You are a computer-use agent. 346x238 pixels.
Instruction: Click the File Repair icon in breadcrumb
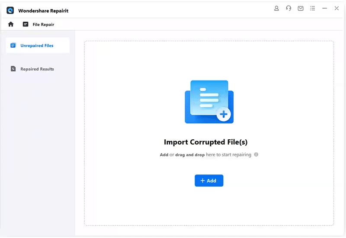click(x=26, y=24)
